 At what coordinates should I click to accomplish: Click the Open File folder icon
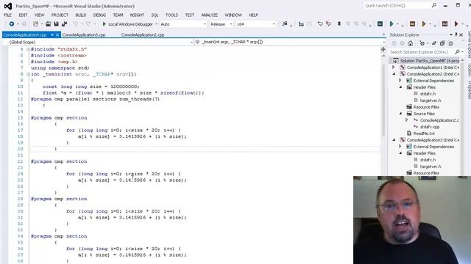pos(48,24)
